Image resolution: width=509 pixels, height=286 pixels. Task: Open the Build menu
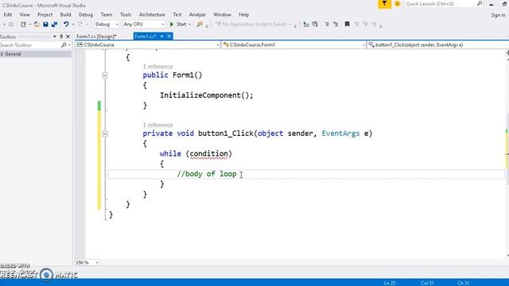point(65,14)
